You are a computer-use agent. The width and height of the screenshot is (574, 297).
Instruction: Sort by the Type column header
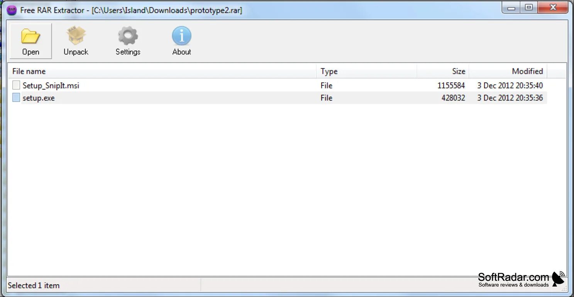coord(328,71)
